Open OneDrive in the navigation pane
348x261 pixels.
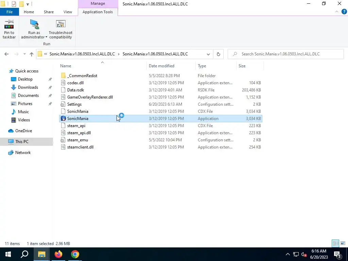click(x=23, y=131)
